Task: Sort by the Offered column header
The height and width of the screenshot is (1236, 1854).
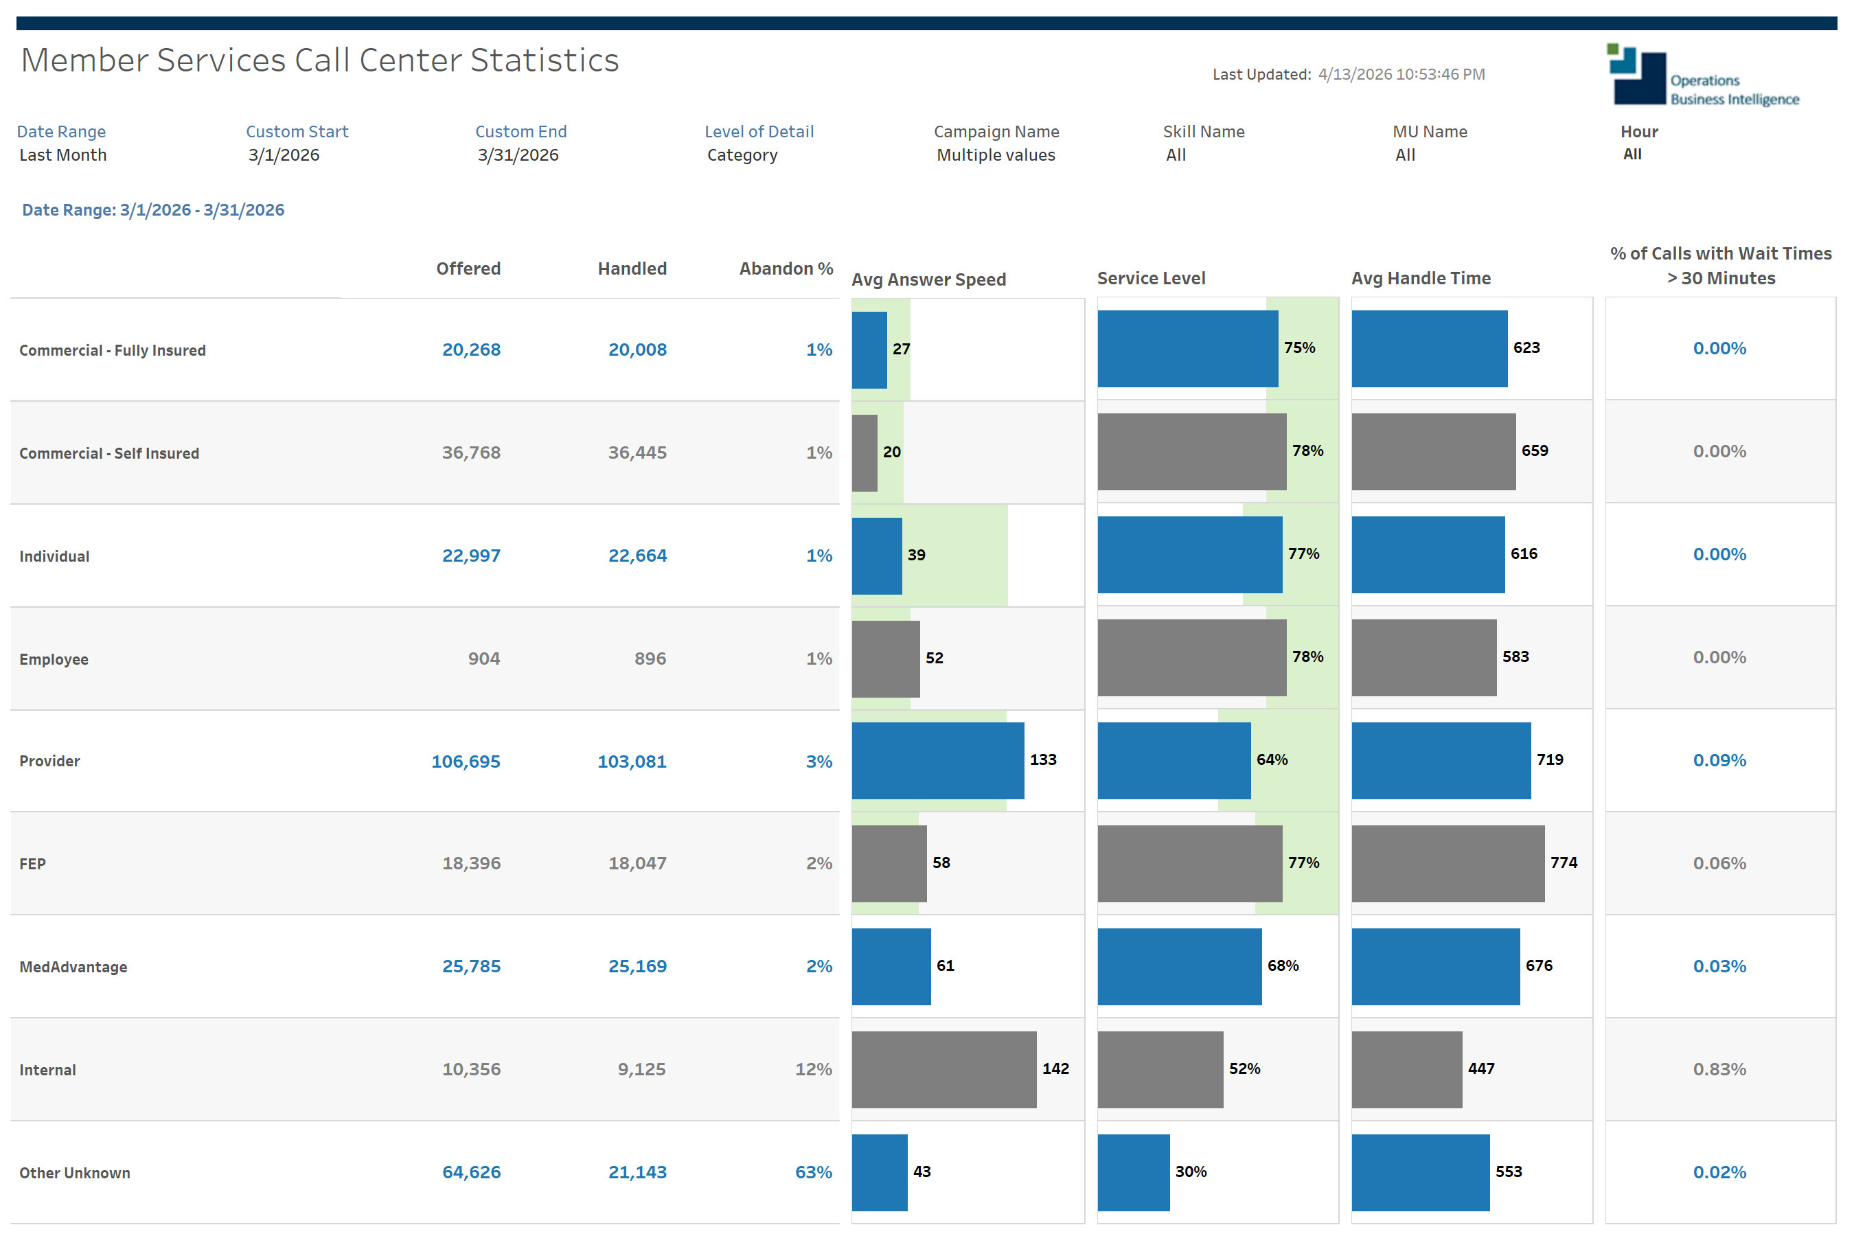Action: click(468, 268)
